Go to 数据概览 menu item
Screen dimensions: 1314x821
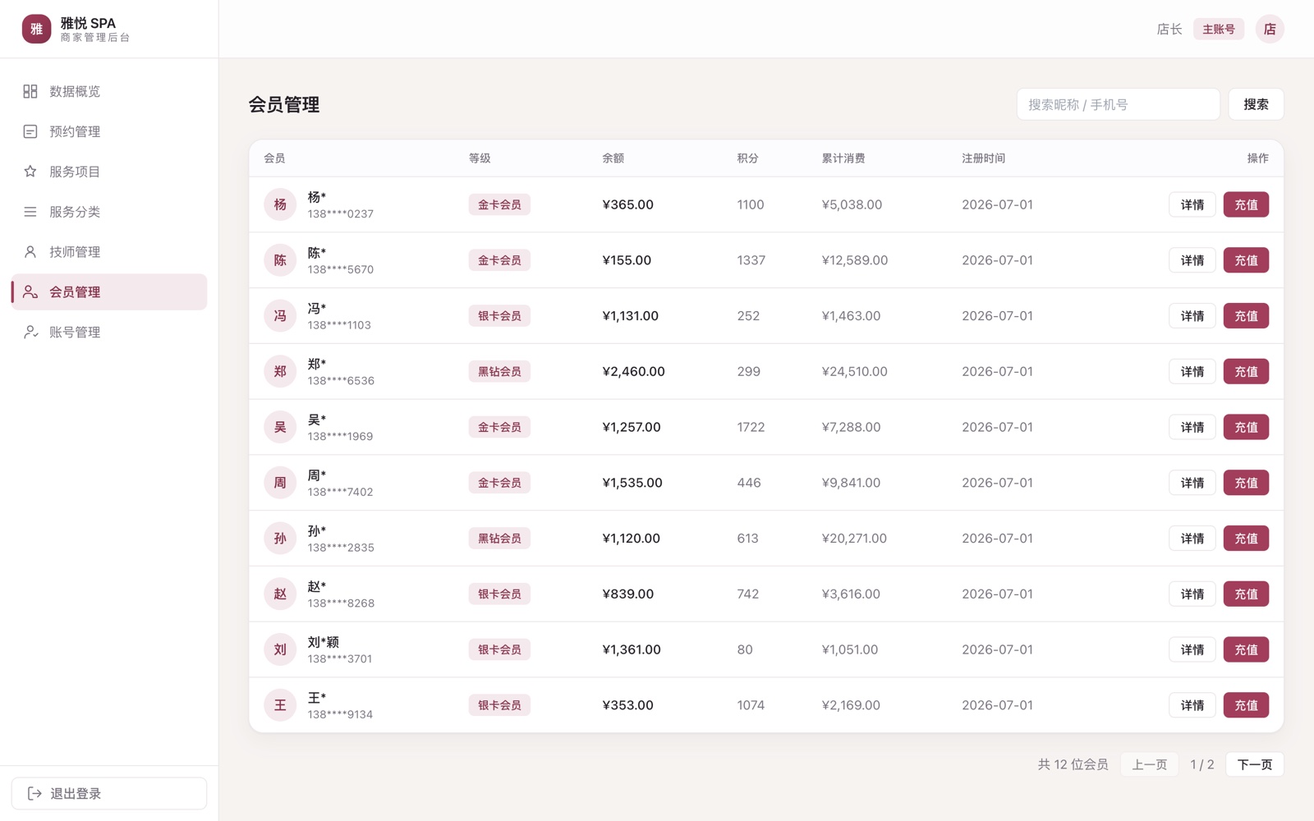click(x=109, y=91)
